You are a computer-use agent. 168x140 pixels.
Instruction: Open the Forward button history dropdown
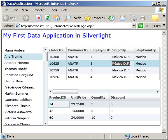click(x=32, y=18)
